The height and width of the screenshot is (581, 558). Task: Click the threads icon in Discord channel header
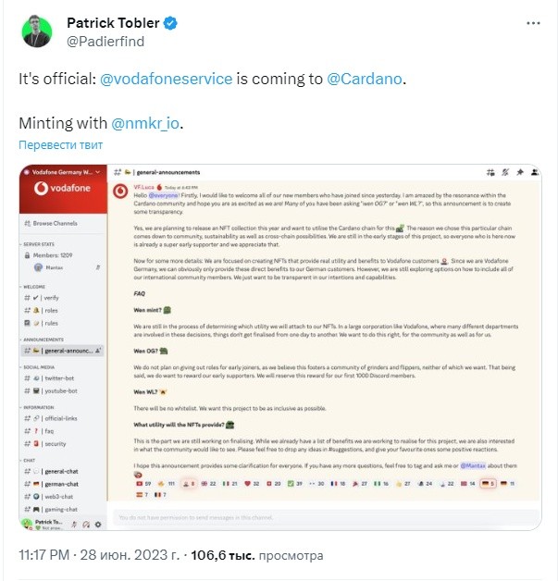click(490, 172)
